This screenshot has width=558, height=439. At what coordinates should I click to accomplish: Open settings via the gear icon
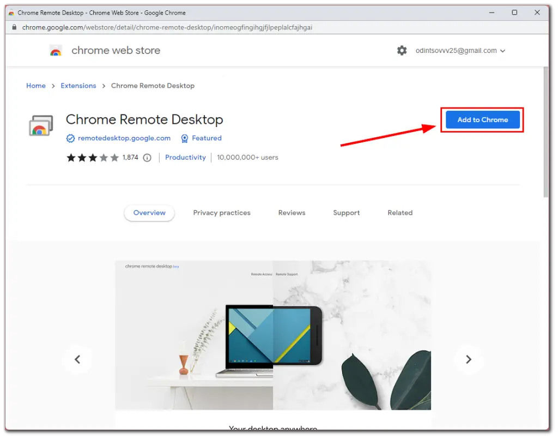[x=402, y=51]
